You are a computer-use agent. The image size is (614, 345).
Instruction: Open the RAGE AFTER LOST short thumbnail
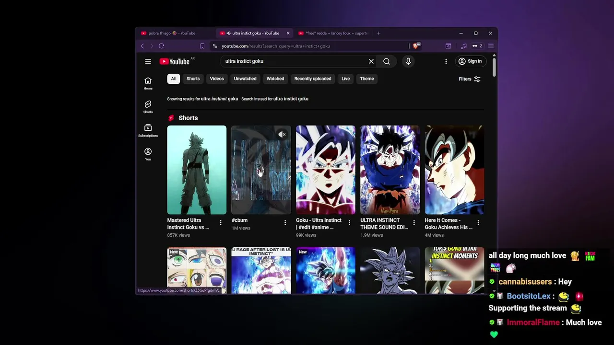[261, 270]
